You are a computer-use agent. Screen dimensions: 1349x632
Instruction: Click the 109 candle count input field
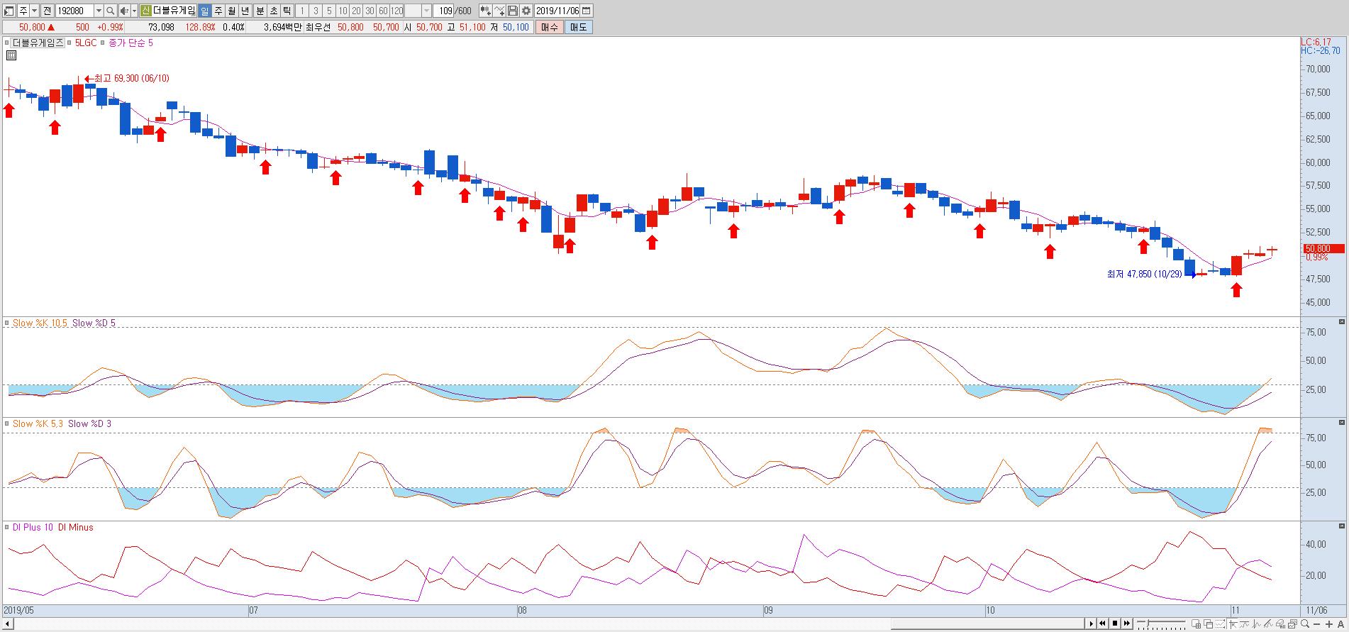(x=443, y=11)
